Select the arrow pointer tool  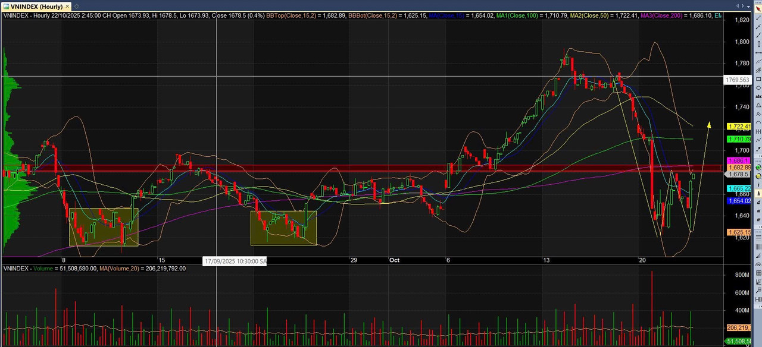(x=758, y=8)
